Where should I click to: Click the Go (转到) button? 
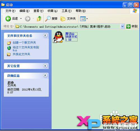(x=132, y=26)
